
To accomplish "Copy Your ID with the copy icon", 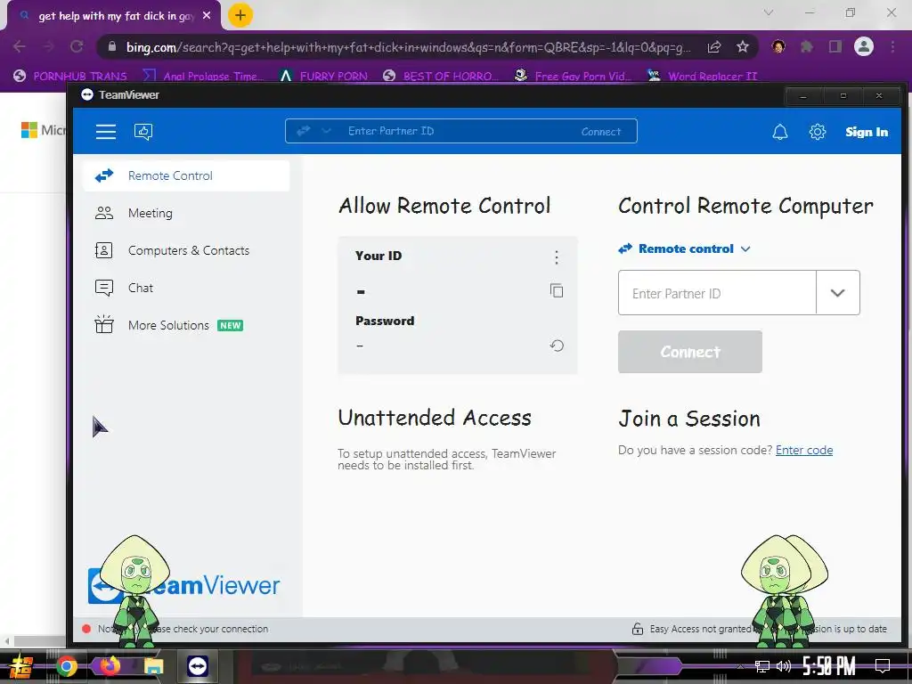I will coord(557,290).
